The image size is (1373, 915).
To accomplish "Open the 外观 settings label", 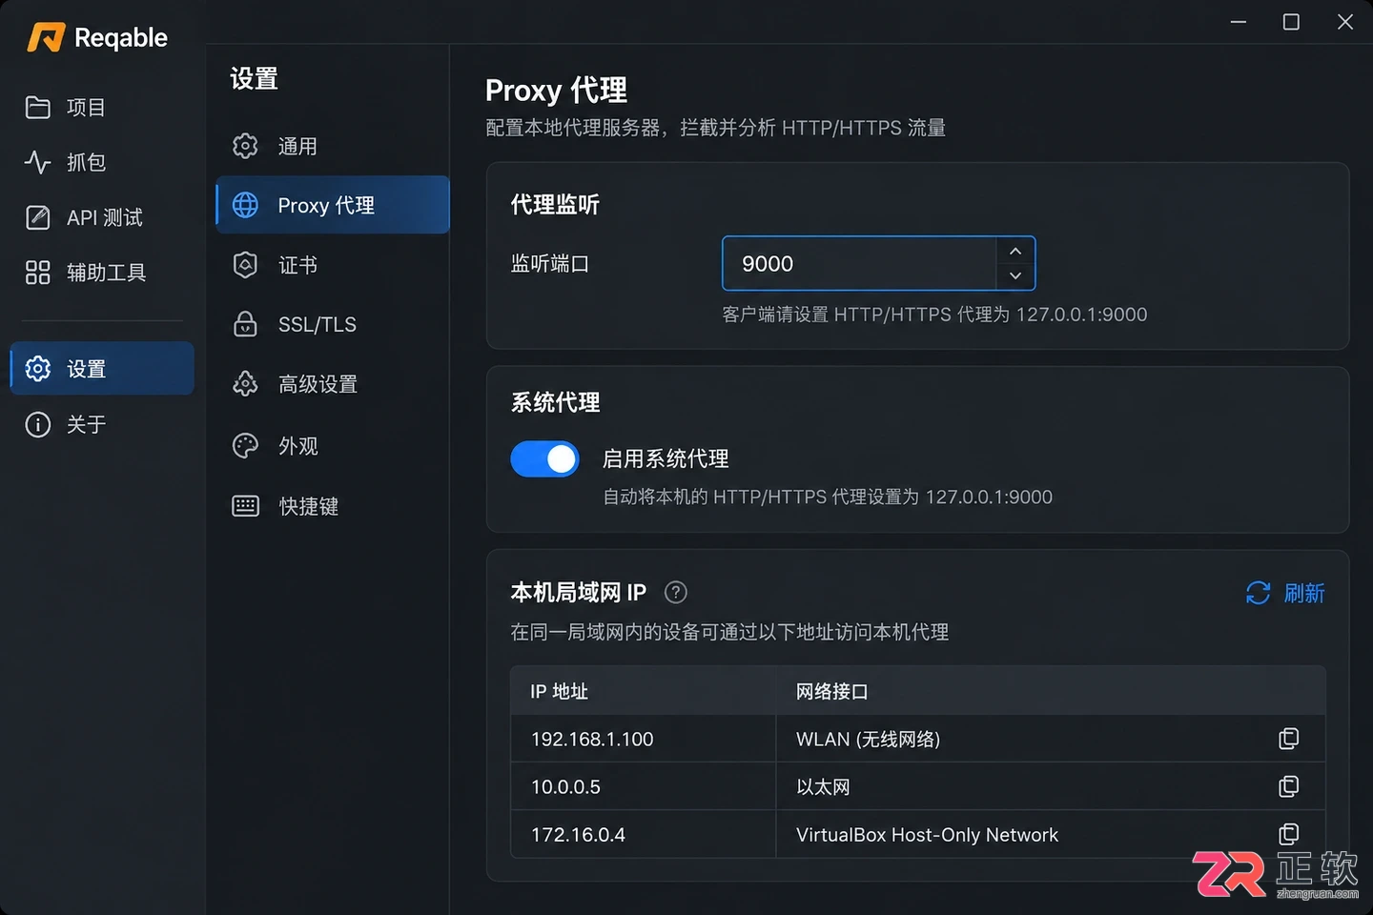I will [298, 446].
